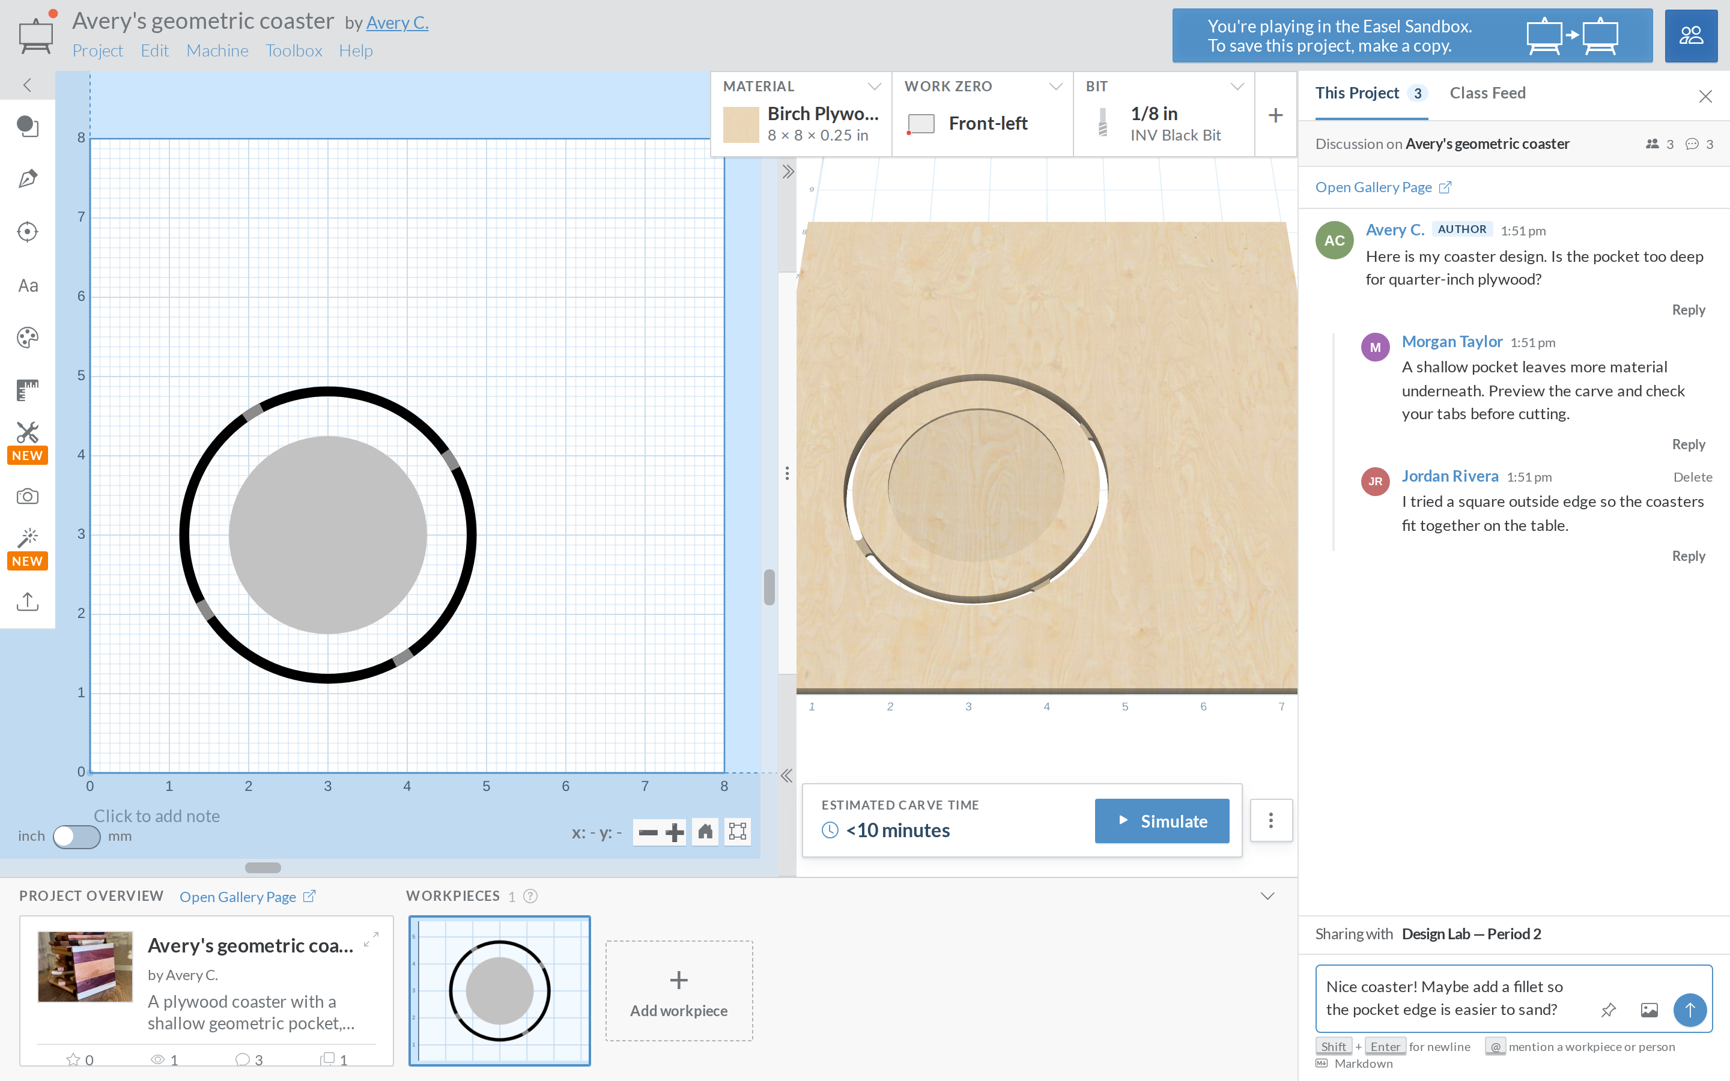
Task: Zoom out with the minus button
Action: click(x=648, y=832)
